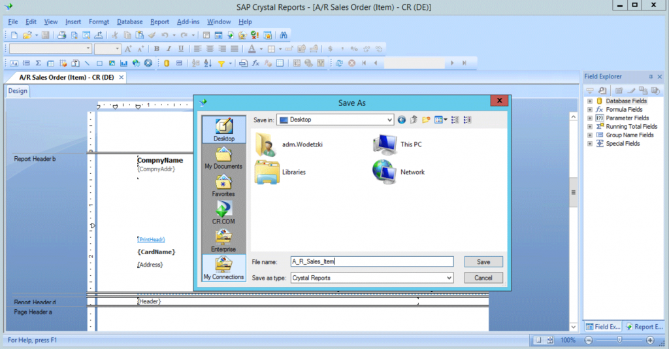669x349 pixels.
Task: Switch to the Design tab
Action: pyautogui.click(x=18, y=91)
